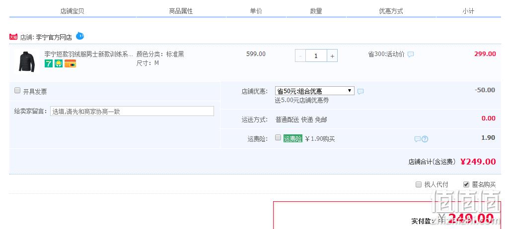Click the shipping fee 0.00
Viewport: 505px width, 229px height.
coord(489,118)
